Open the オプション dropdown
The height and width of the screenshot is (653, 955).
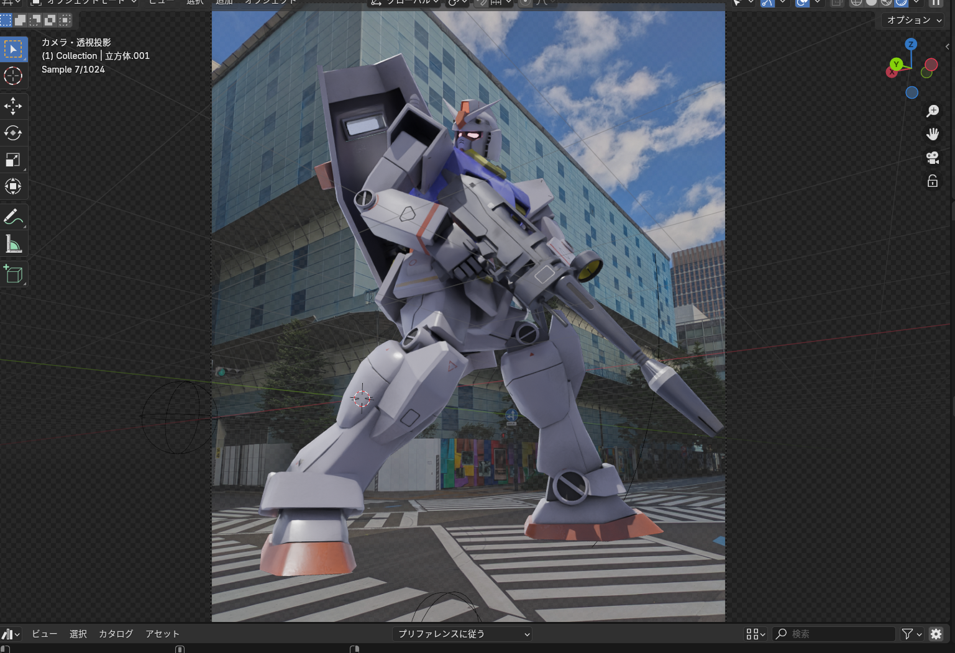pos(913,20)
